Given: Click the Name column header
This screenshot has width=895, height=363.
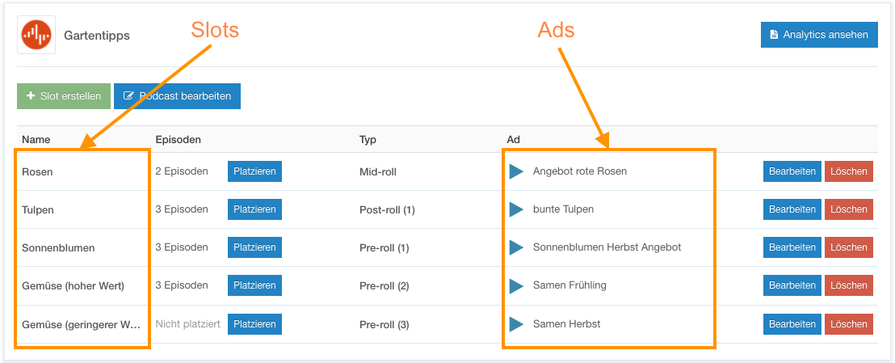Looking at the screenshot, I should 36,140.
